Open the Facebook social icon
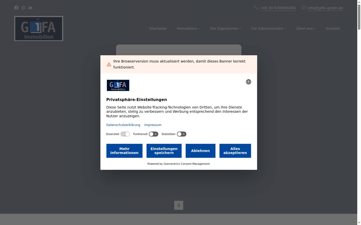 (16, 8)
